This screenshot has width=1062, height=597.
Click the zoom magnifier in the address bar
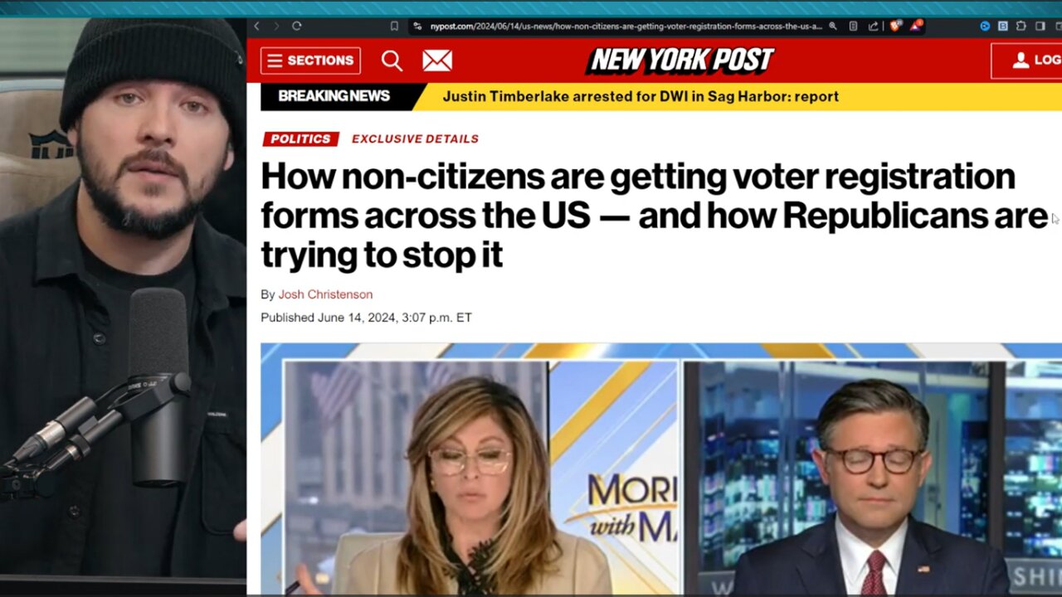tap(832, 27)
